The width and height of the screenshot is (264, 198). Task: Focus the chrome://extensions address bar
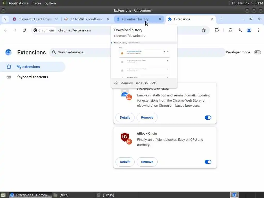pos(75,30)
